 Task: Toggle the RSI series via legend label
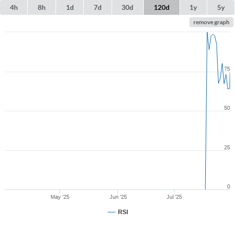123,212
